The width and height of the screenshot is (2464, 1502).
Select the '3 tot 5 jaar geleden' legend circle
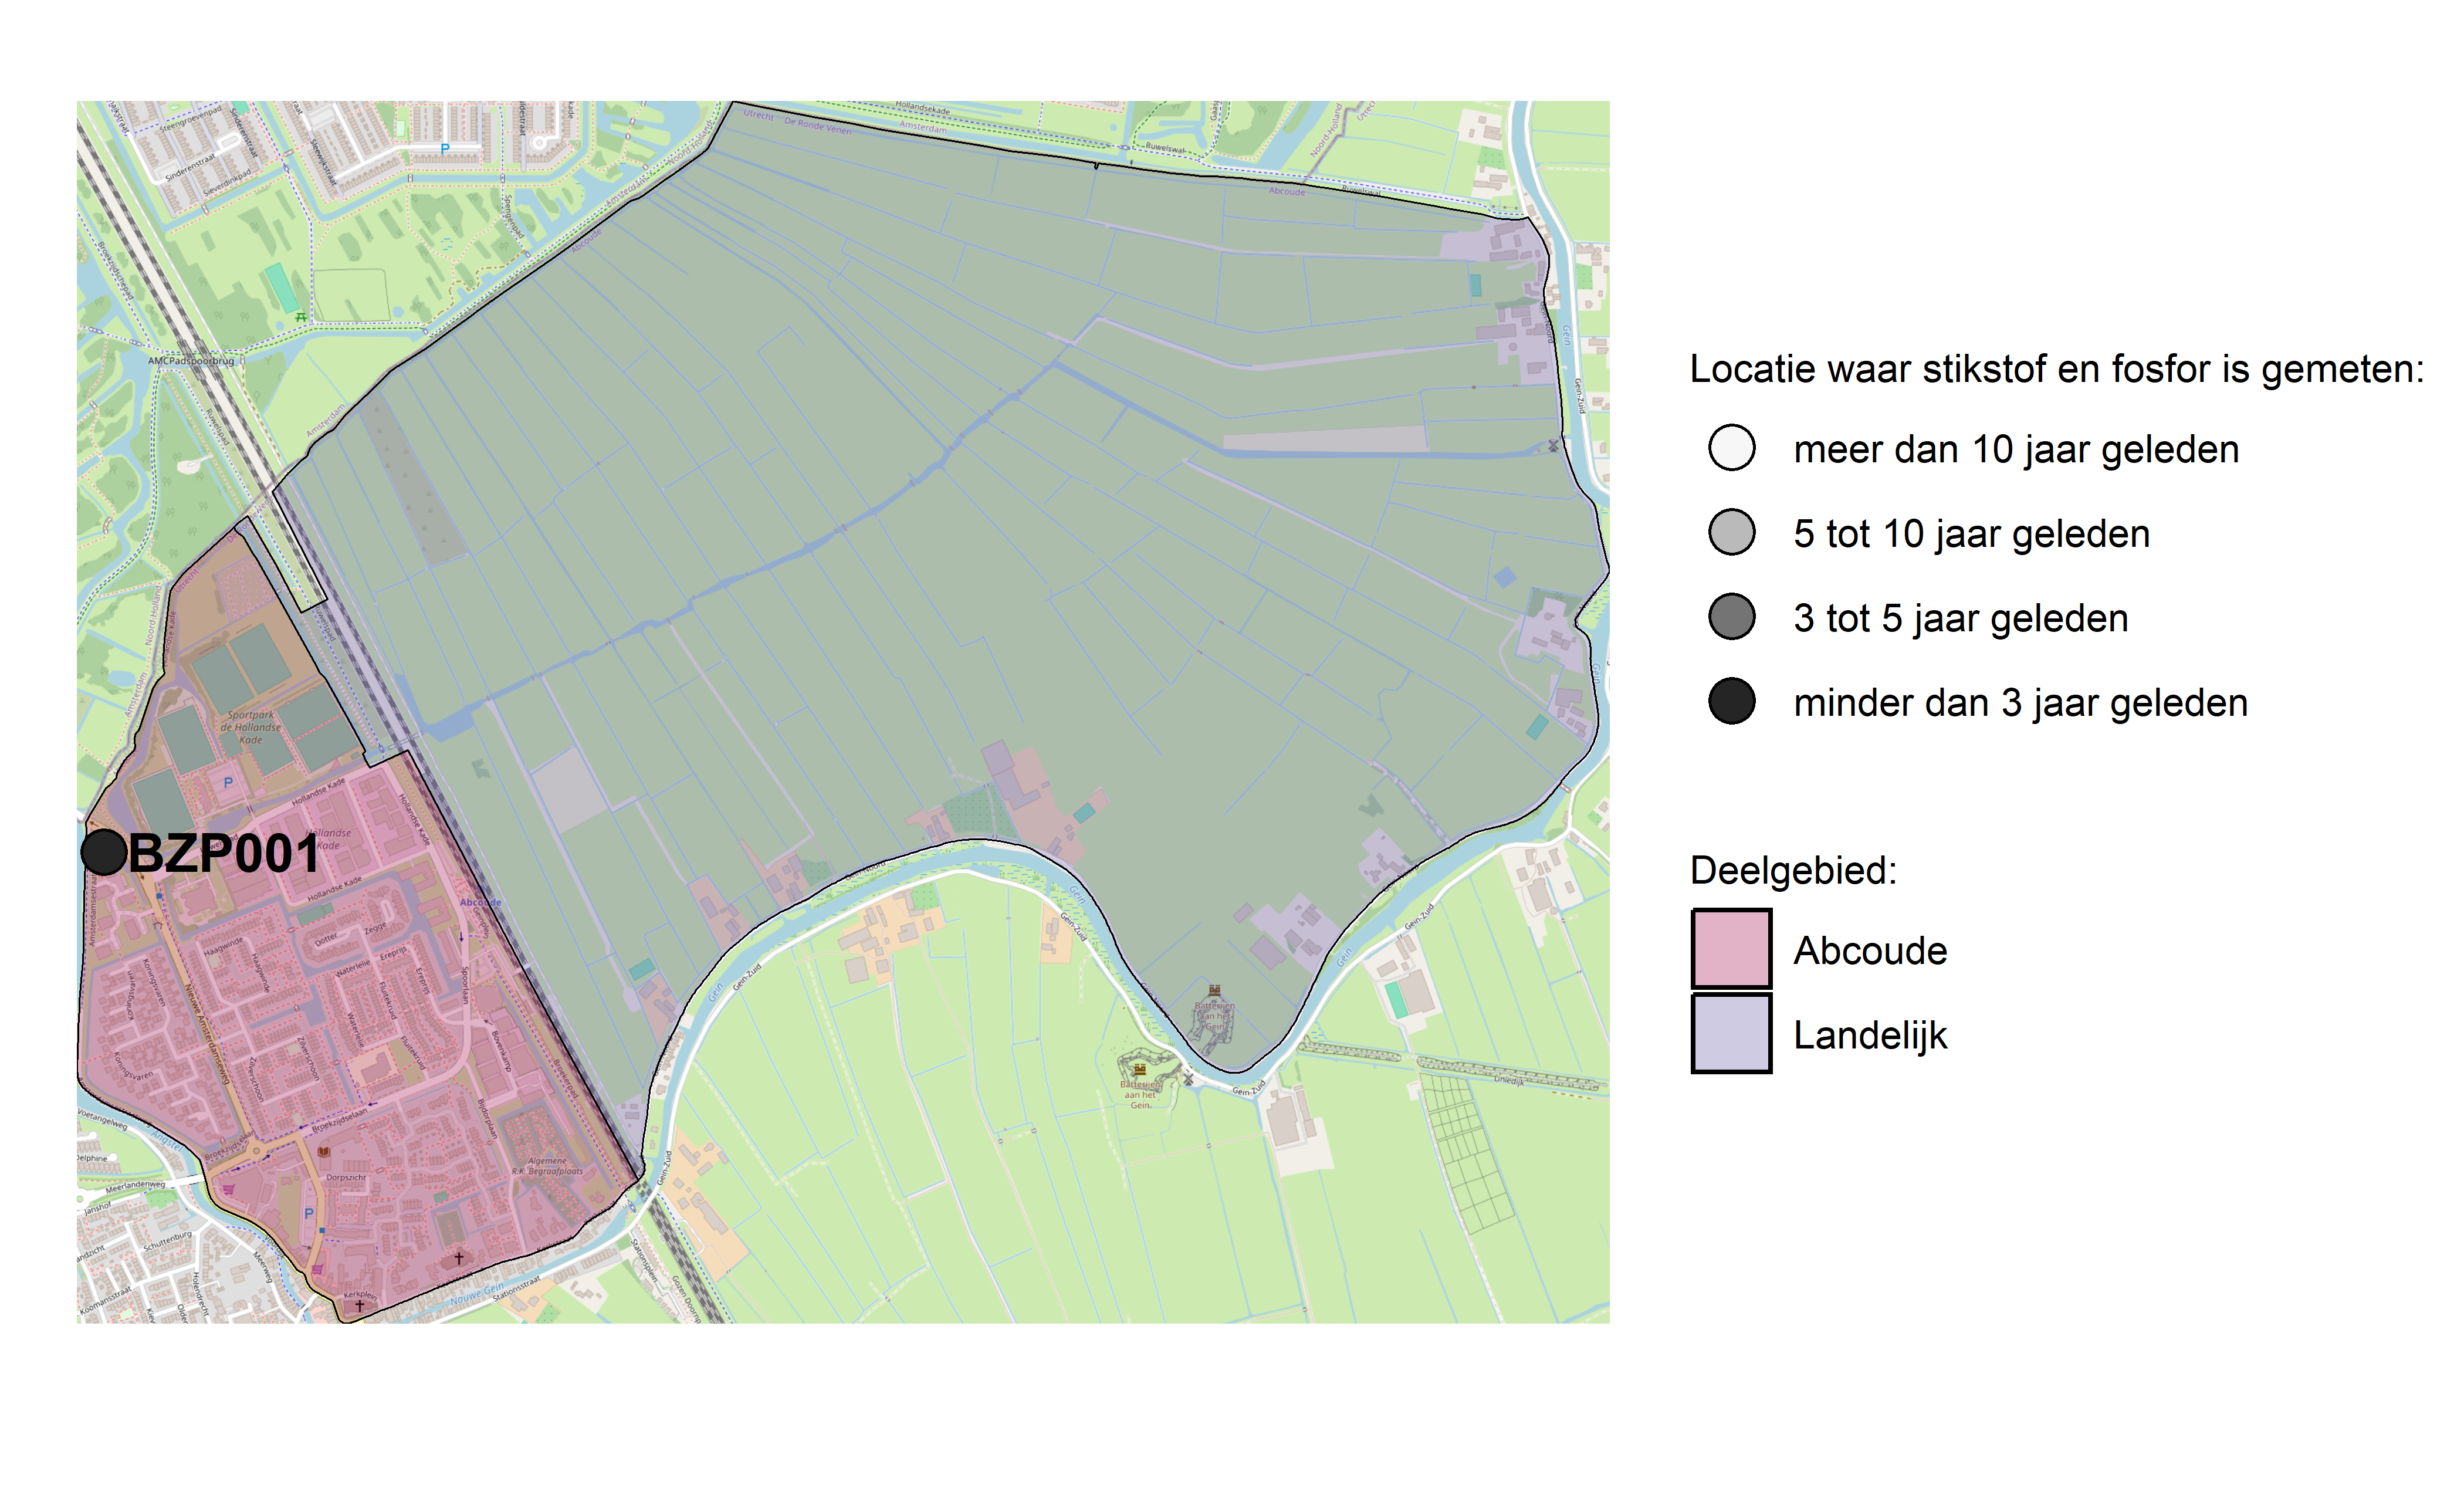click(x=1732, y=617)
